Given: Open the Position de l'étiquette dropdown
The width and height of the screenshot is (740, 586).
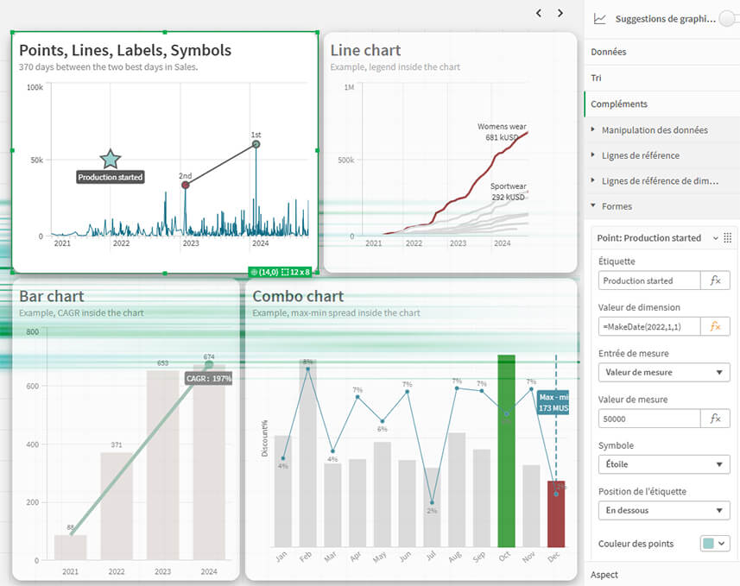Looking at the screenshot, I should pyautogui.click(x=663, y=510).
